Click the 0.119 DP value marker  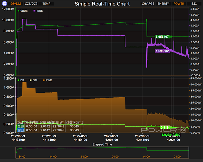165,127
